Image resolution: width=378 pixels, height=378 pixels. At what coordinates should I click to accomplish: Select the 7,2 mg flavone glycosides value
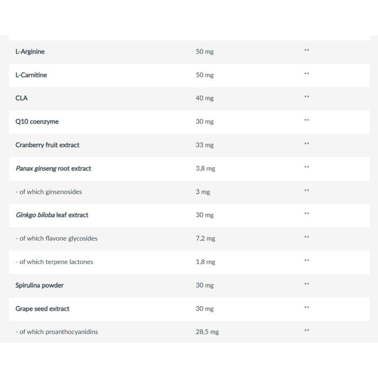click(x=205, y=239)
